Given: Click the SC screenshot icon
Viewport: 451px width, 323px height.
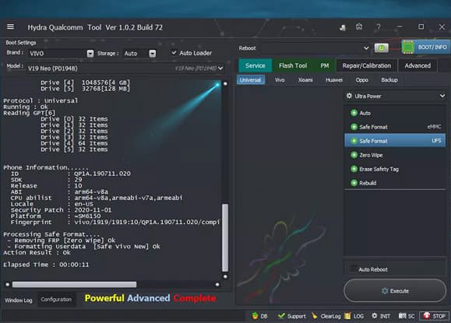Looking at the screenshot, I should 402,316.
